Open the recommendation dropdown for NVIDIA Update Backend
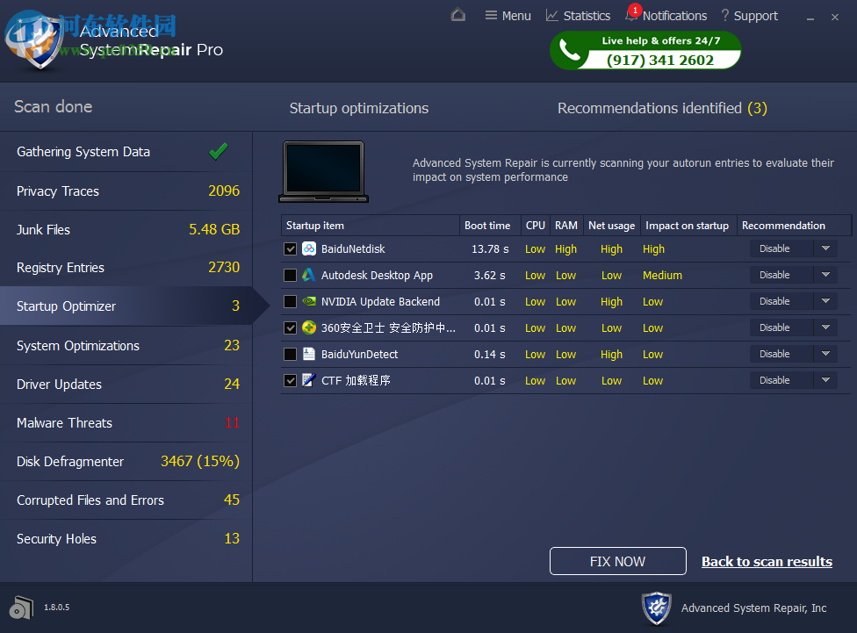 [825, 301]
